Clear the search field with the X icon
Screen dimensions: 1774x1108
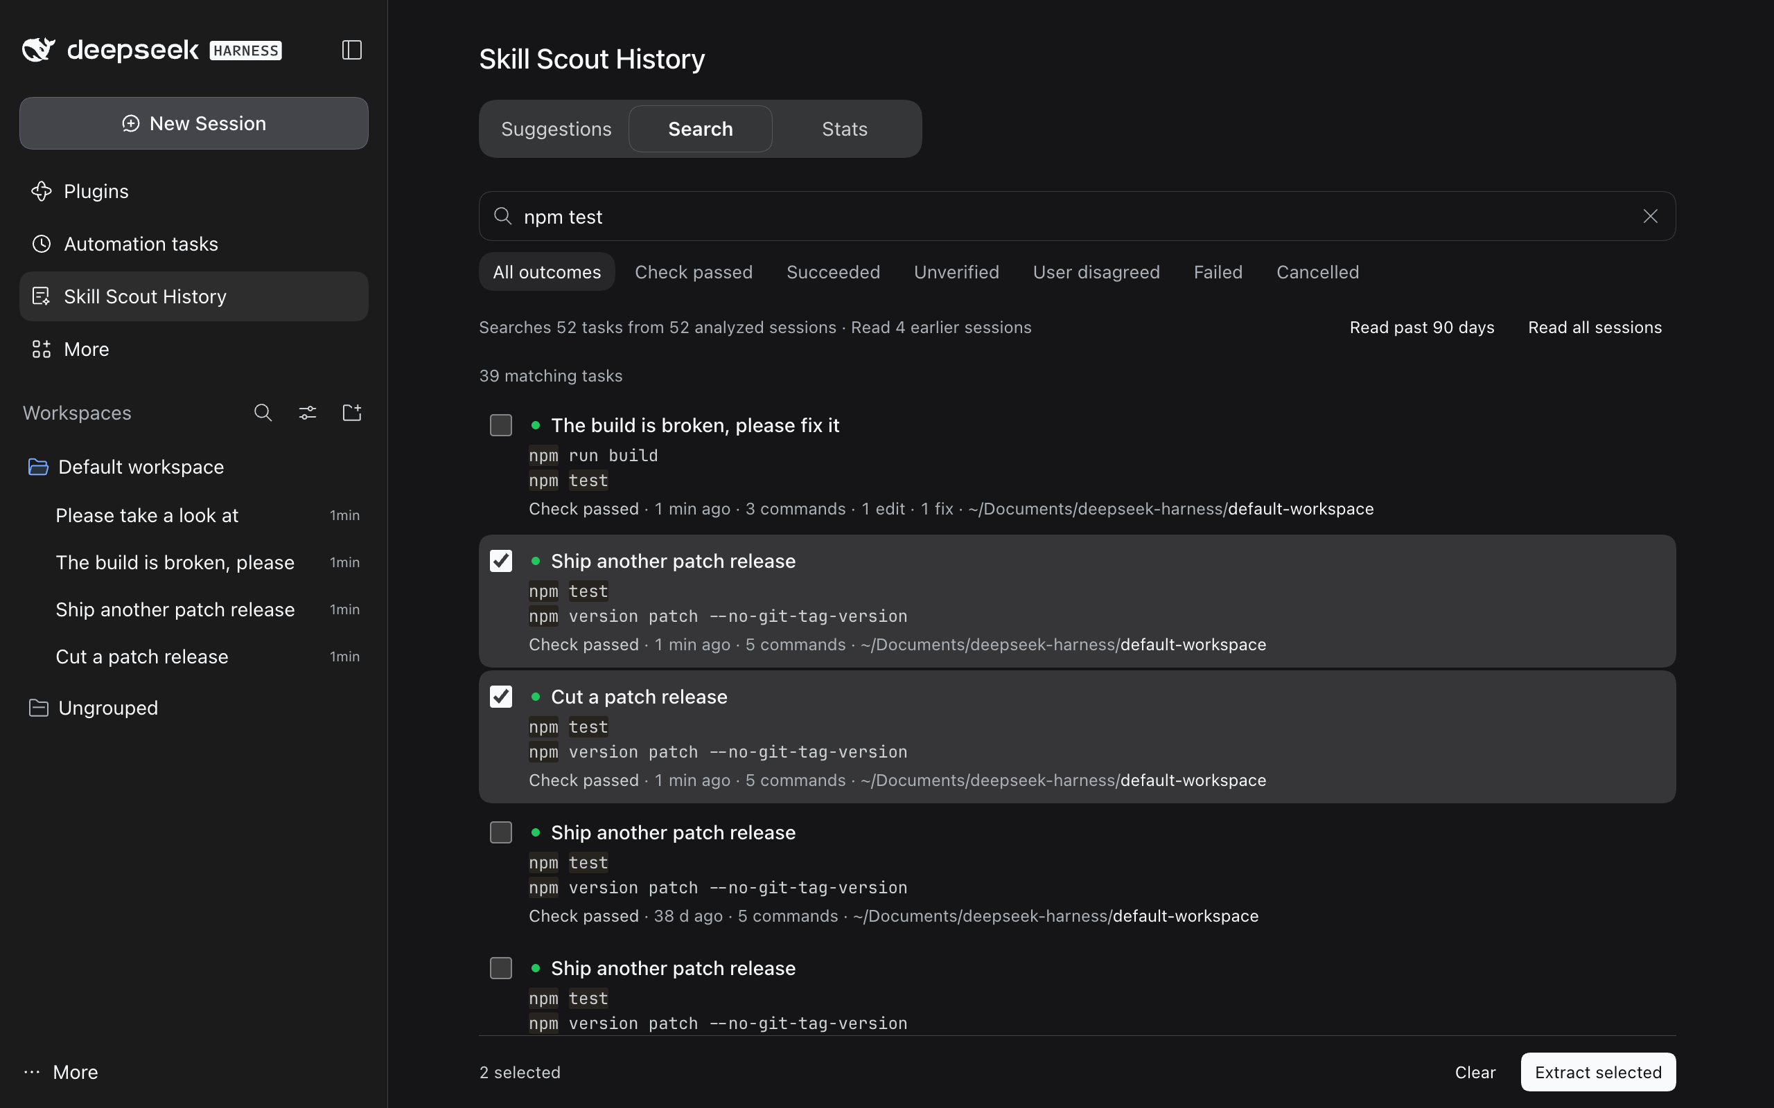tap(1650, 216)
